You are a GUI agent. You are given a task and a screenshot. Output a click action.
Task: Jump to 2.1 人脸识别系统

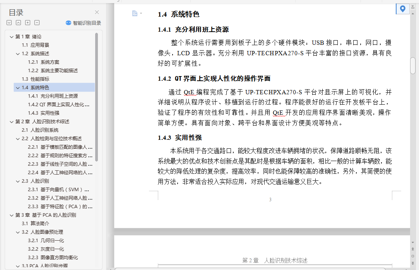[x=40, y=130]
